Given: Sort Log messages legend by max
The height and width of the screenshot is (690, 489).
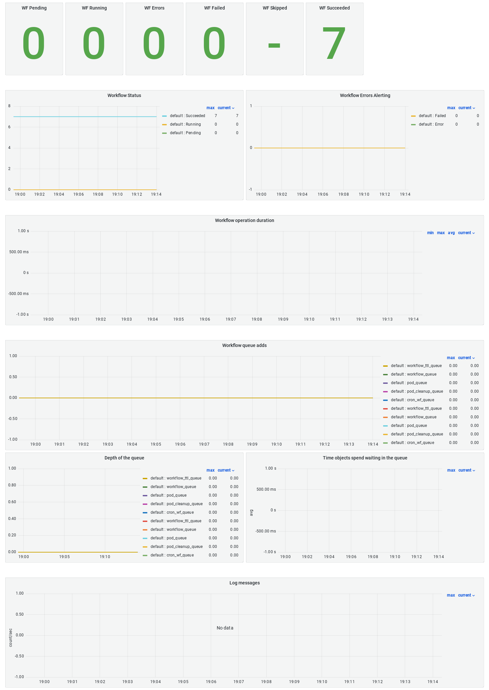Looking at the screenshot, I should [x=451, y=595].
